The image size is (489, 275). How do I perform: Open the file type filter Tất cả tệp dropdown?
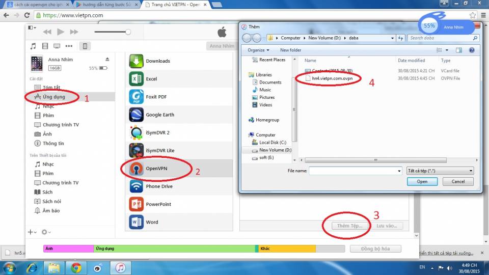(440, 171)
